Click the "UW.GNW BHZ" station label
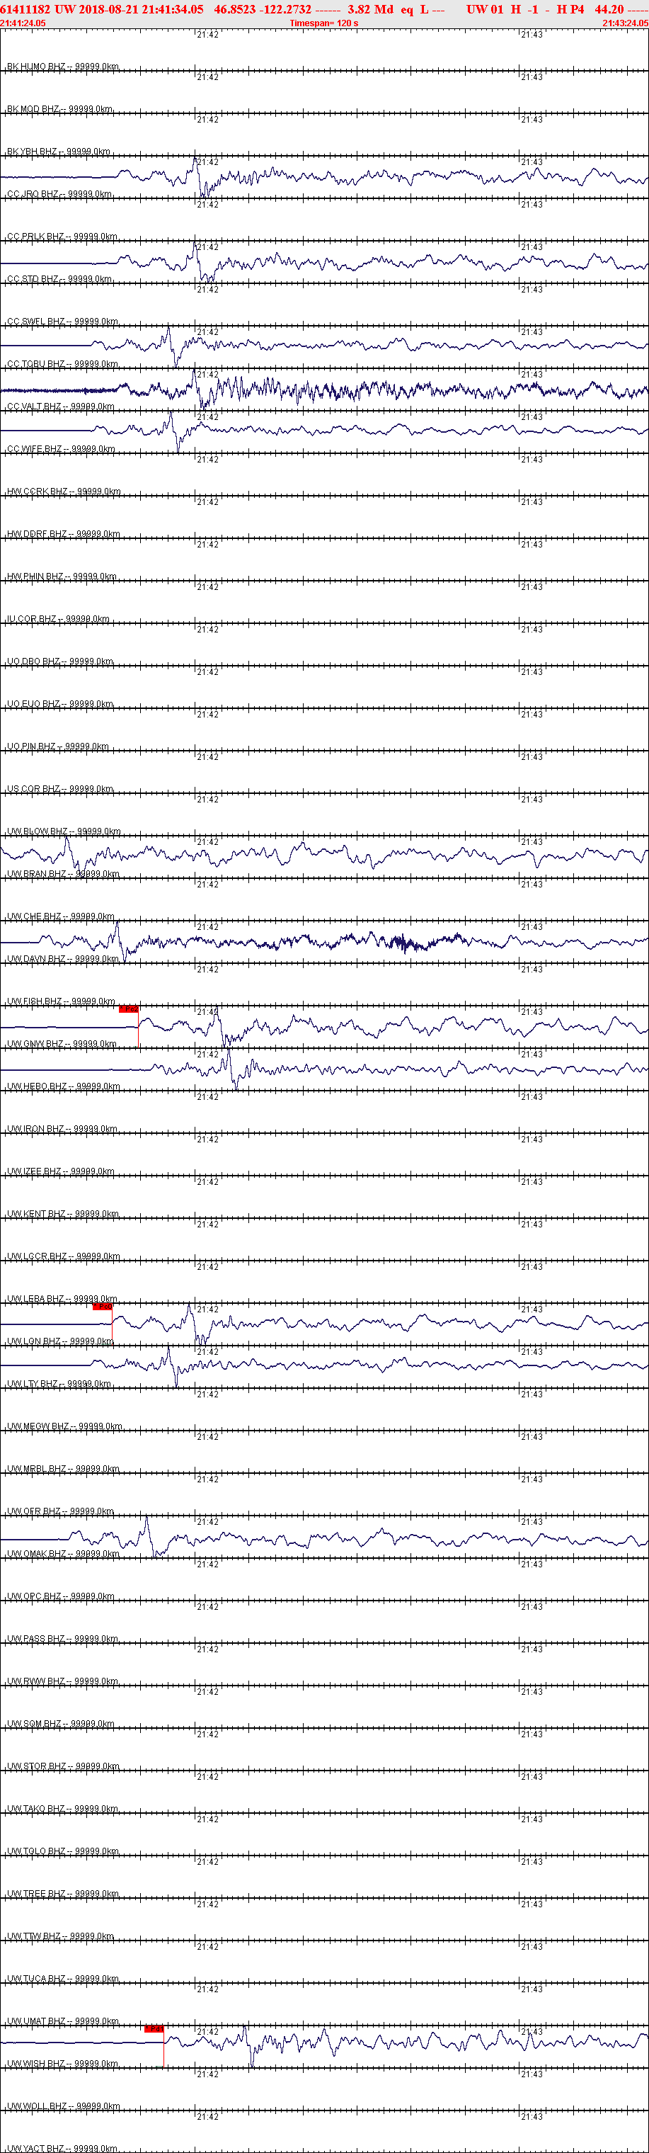Image resolution: width=649 pixels, height=2153 pixels. click(35, 1044)
